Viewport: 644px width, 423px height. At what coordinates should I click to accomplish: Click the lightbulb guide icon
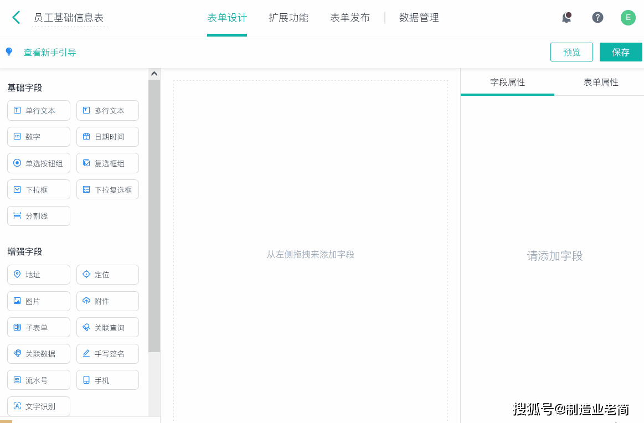9,51
